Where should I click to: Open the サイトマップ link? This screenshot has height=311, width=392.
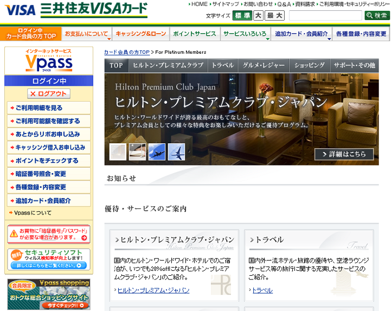[x=226, y=4]
